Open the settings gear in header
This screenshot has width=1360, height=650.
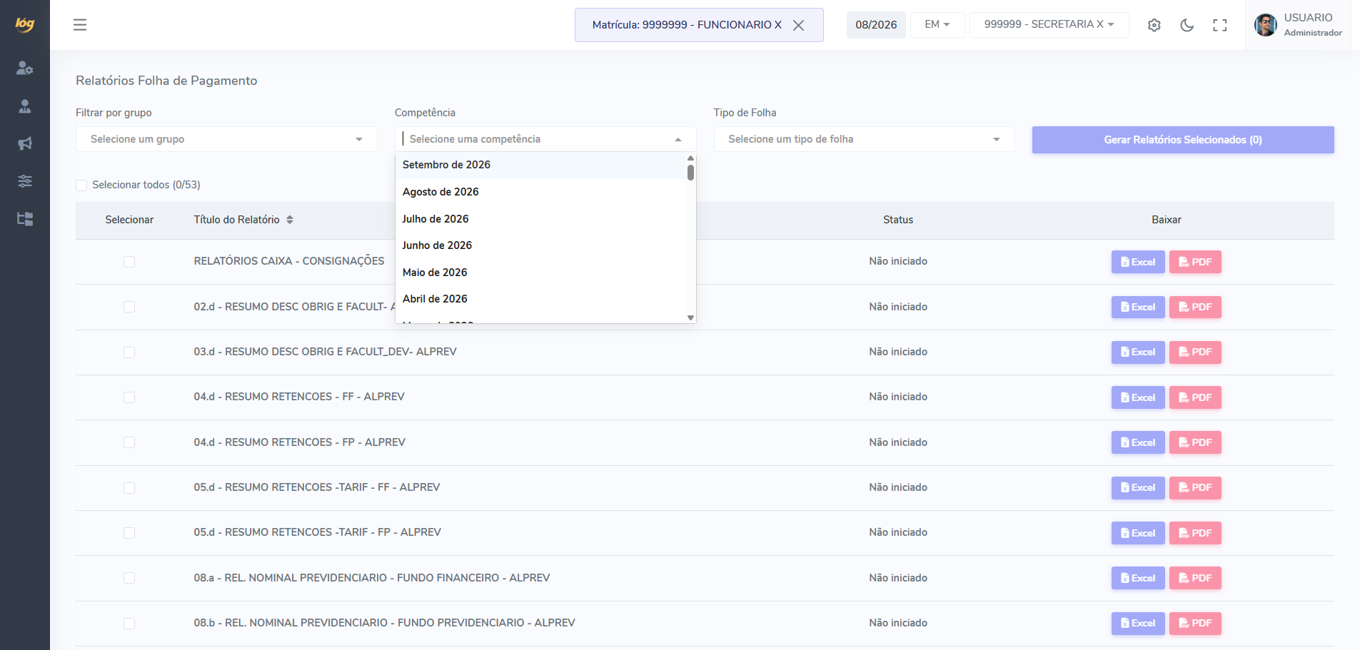pyautogui.click(x=1154, y=25)
